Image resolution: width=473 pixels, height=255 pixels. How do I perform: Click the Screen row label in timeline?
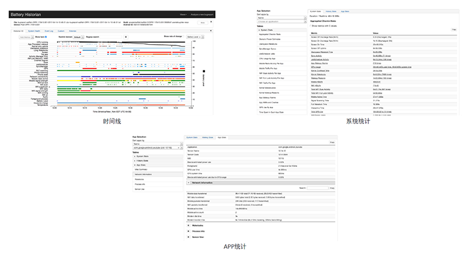pos(45,52)
